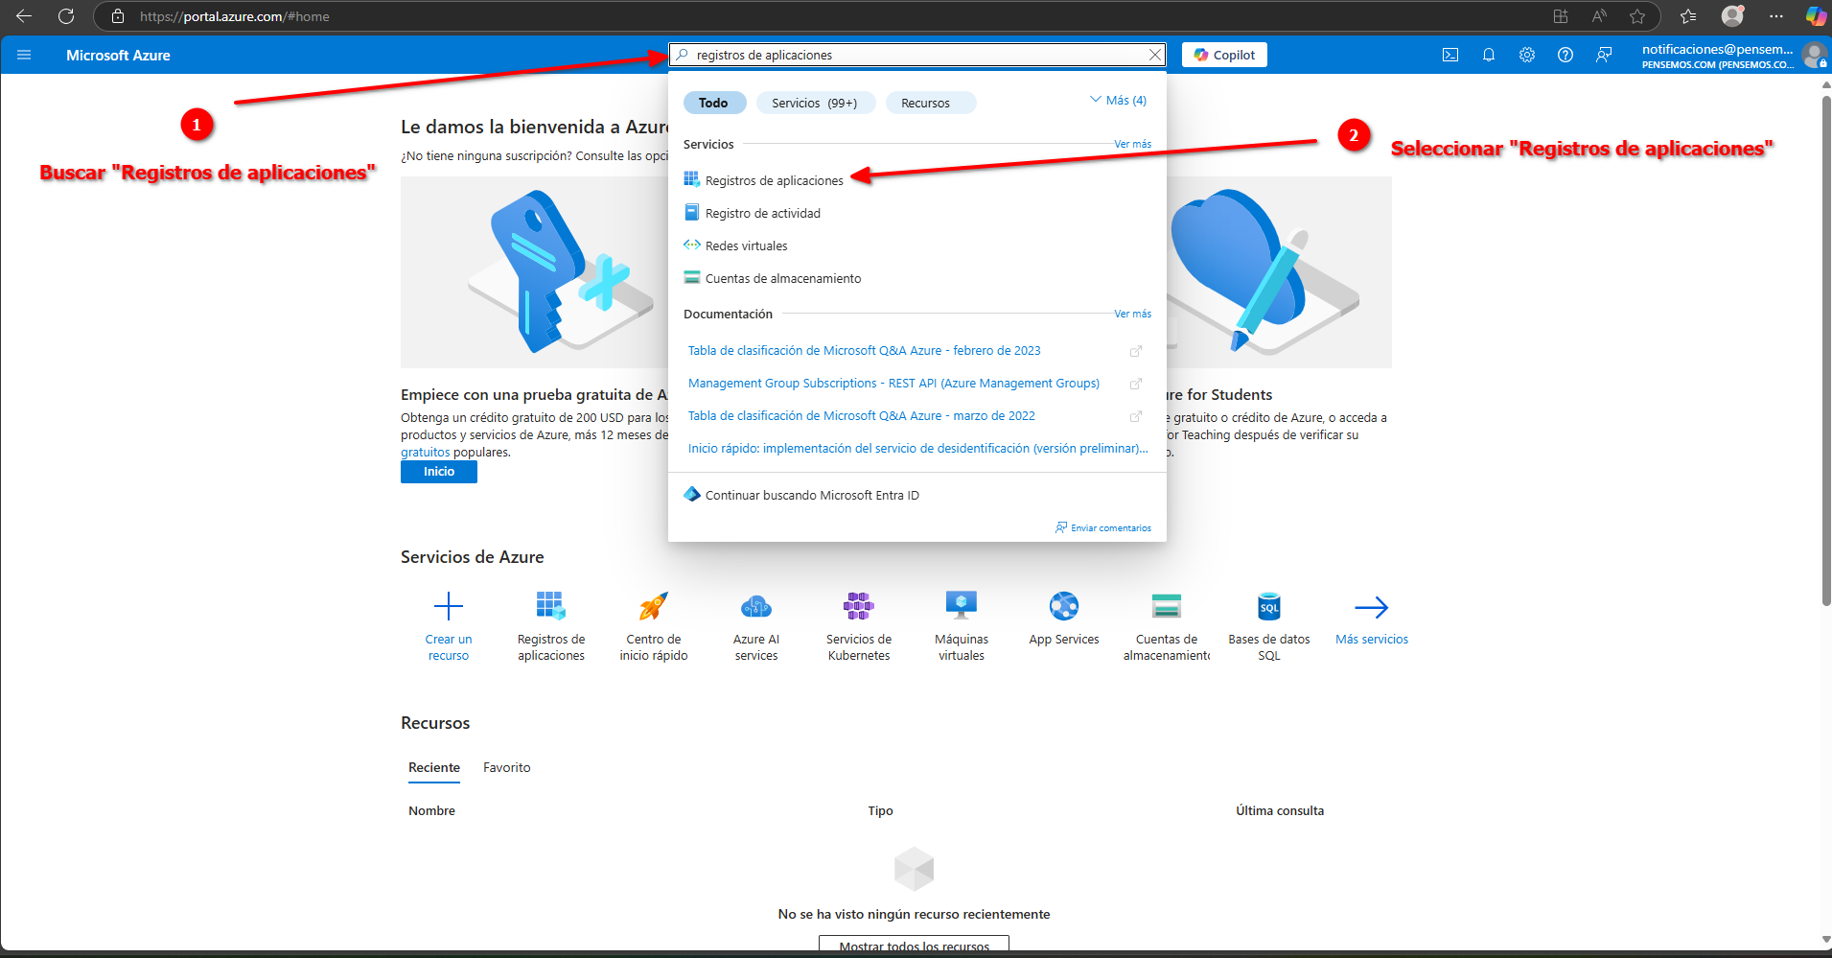Open the Azure AI services icon

tap(755, 606)
